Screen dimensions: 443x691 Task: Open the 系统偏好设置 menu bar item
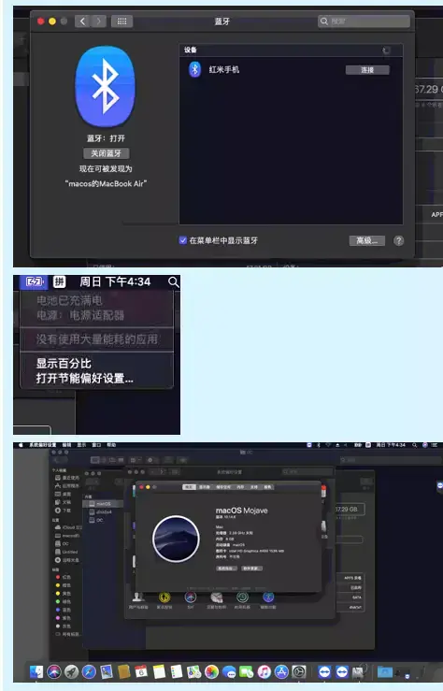[43, 445]
